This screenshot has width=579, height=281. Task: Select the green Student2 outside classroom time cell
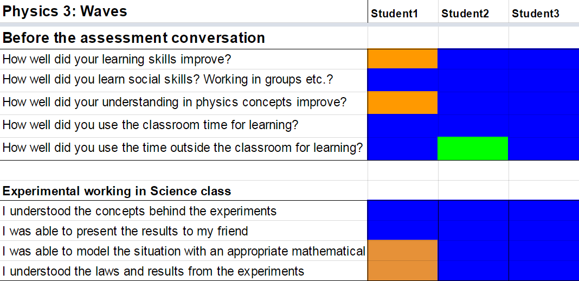pyautogui.click(x=473, y=148)
